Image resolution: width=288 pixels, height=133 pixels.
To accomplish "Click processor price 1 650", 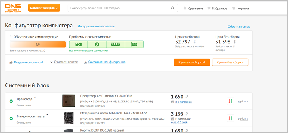I will [x=179, y=97].
